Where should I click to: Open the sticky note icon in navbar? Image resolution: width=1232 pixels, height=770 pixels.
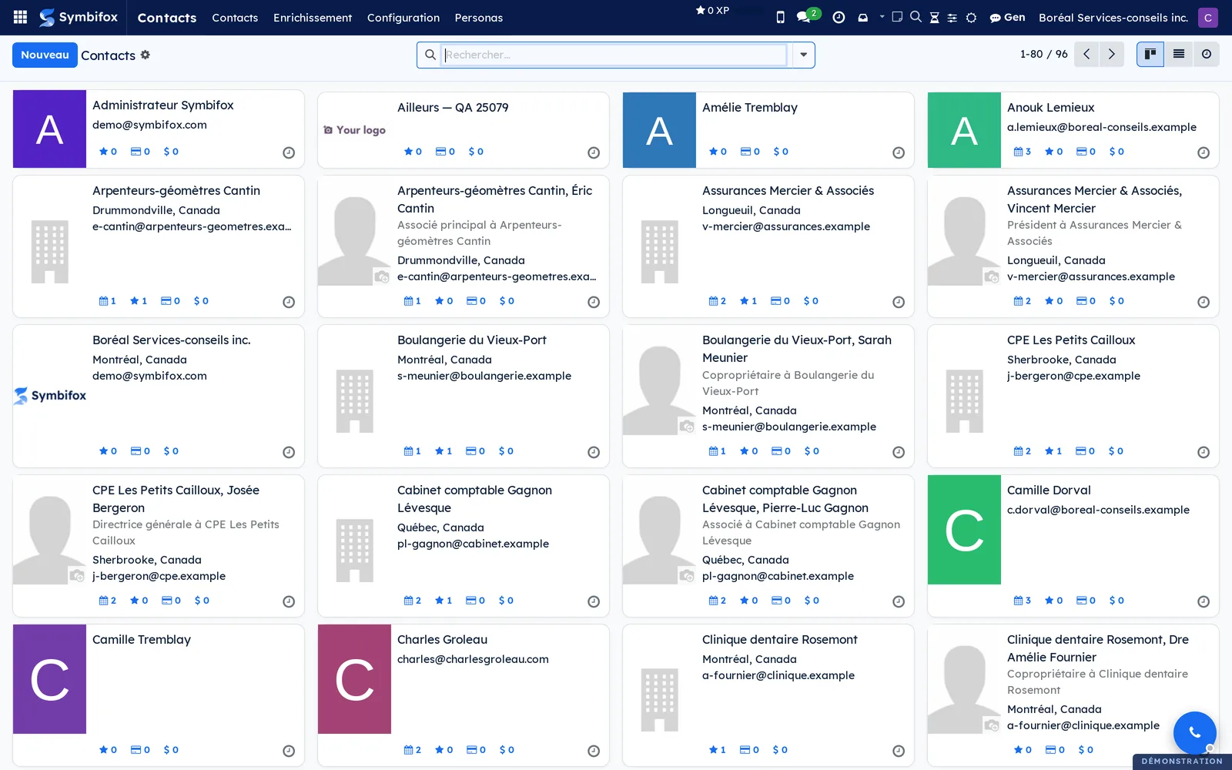[x=897, y=16]
